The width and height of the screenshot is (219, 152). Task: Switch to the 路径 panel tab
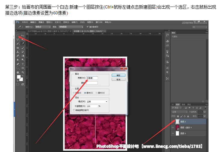coord(189,104)
